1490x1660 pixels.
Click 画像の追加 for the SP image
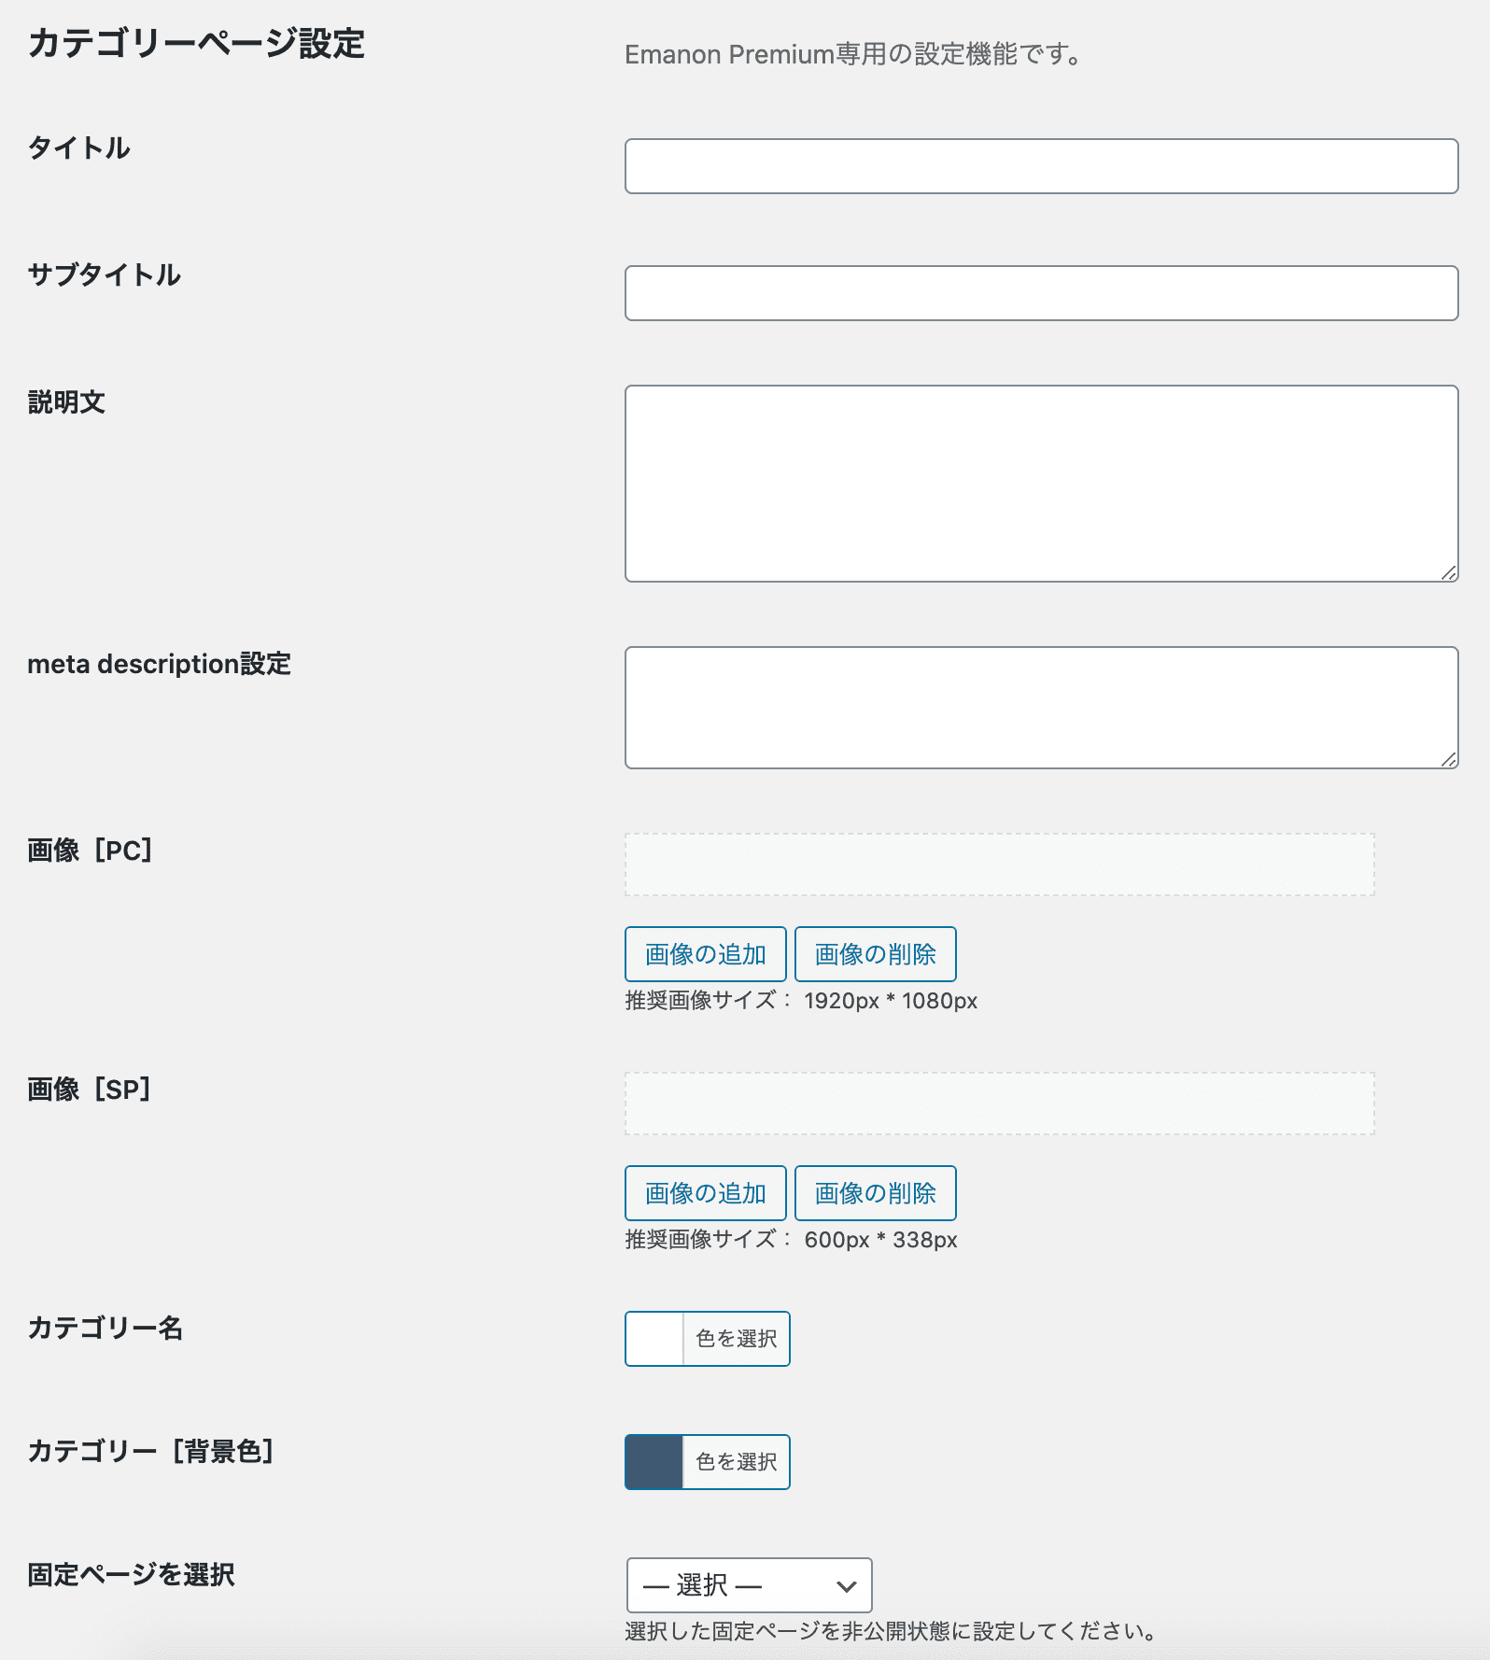(706, 1193)
